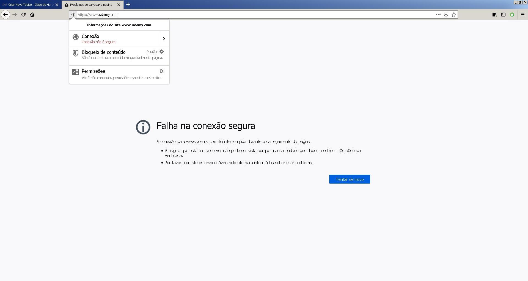528x281 pixels.
Task: Expand connection details arrow
Action: pyautogui.click(x=164, y=39)
